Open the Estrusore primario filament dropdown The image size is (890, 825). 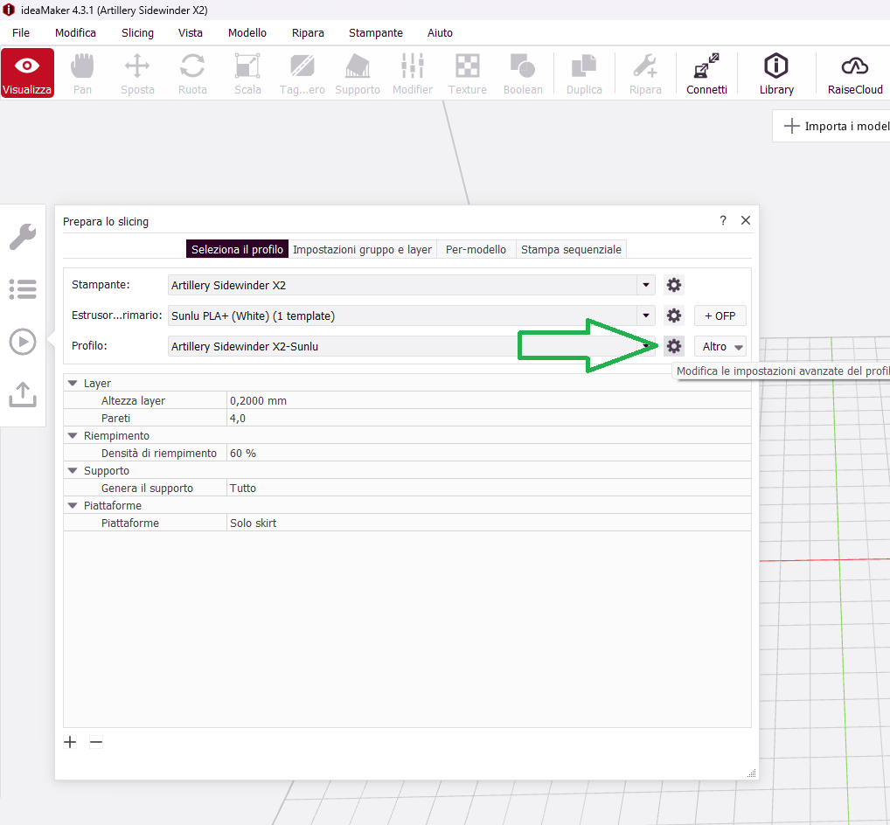tap(646, 315)
